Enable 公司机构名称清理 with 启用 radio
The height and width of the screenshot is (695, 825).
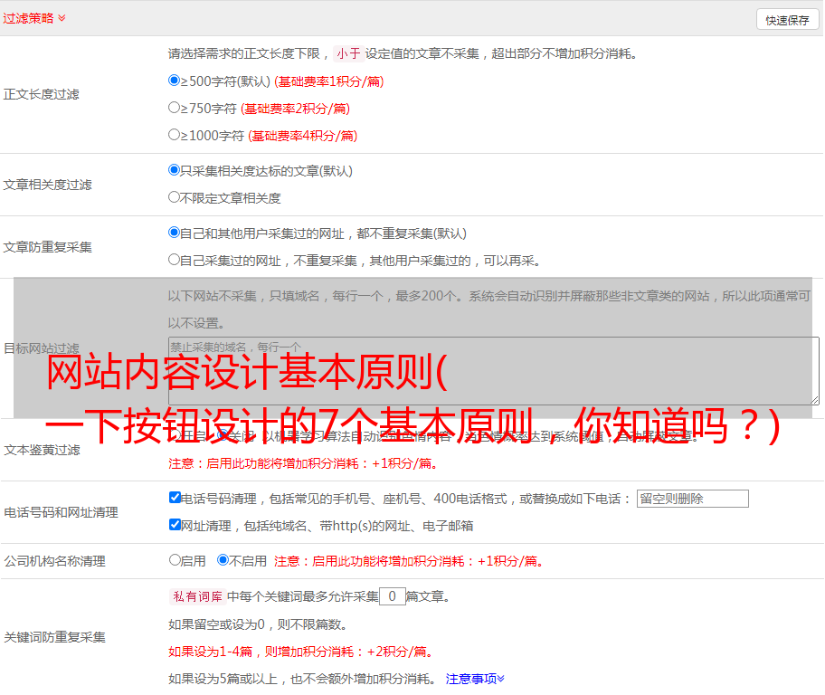[175, 560]
